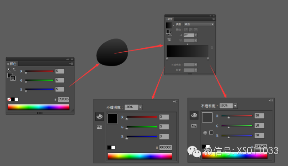Swap fill and stroke in Color panel

(x=14, y=69)
